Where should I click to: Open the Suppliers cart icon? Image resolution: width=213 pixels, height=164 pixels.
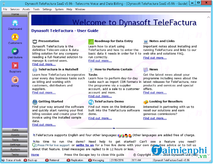pos(15,65)
